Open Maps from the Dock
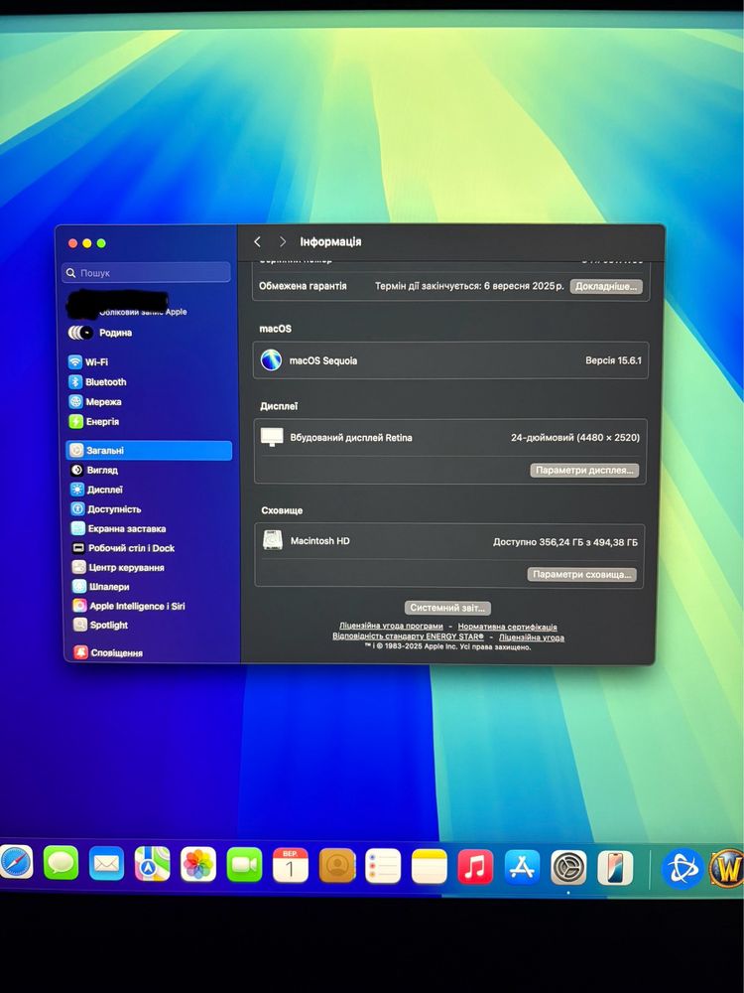744x993 pixels. click(152, 864)
